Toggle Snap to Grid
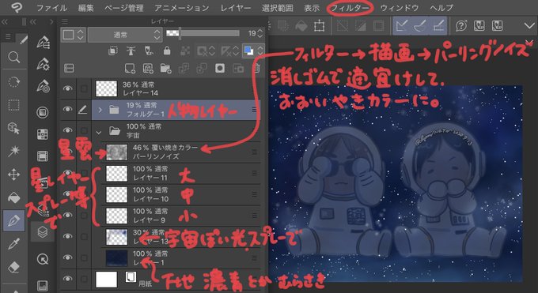Viewport: 538px width, 293px height. coord(438,26)
